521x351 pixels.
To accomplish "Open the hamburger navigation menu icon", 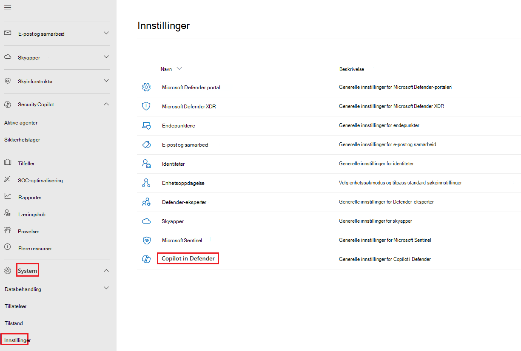I will coord(8,8).
